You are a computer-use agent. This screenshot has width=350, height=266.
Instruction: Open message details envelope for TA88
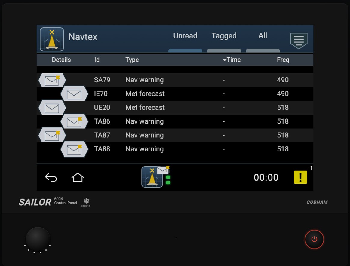click(74, 149)
